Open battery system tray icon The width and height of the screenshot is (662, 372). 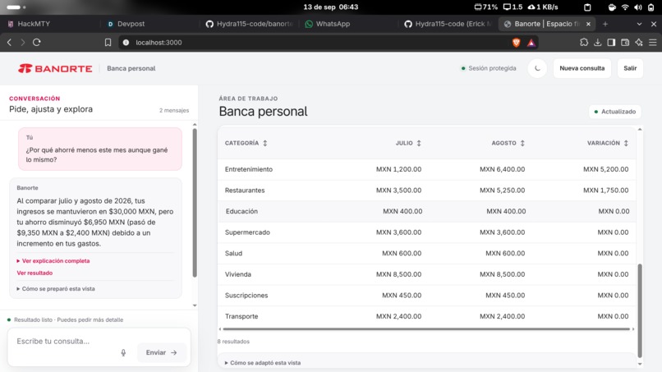click(x=651, y=7)
